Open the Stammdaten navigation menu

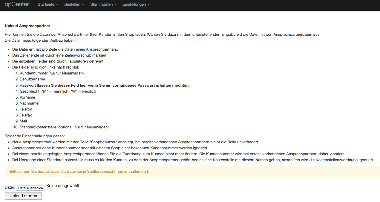coord(102,4)
